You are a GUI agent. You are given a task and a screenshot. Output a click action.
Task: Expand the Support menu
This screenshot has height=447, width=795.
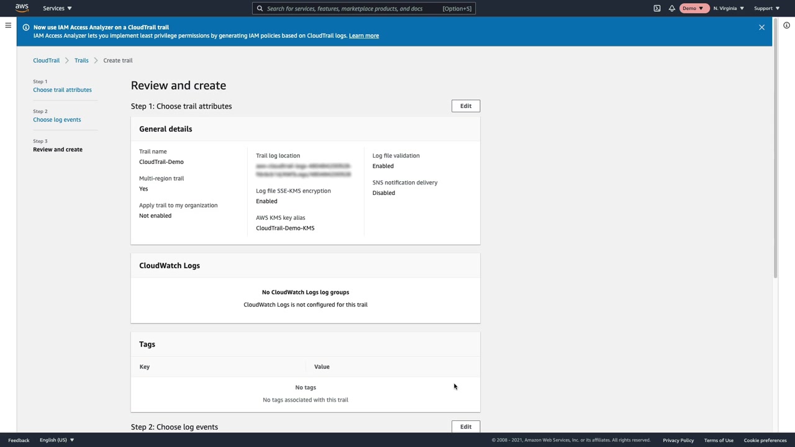click(766, 9)
